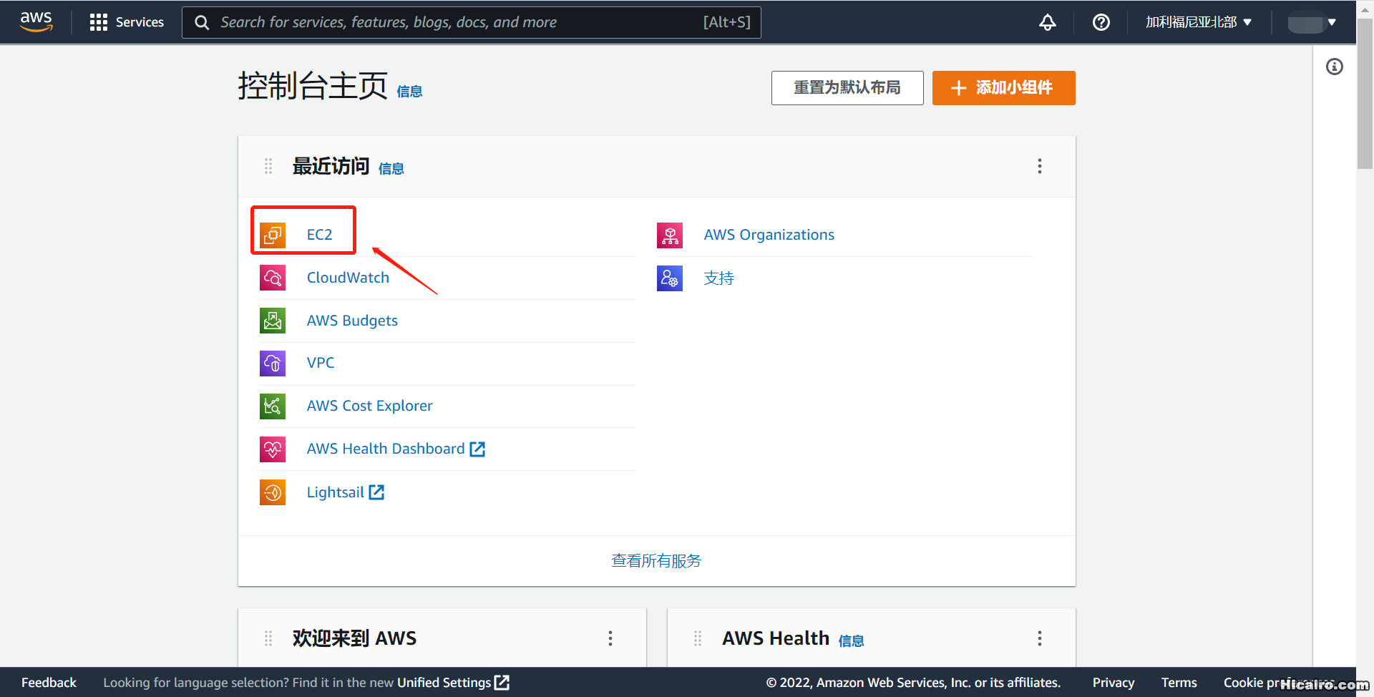This screenshot has height=697, width=1374.
Task: Open the VPC link
Action: click(x=321, y=363)
